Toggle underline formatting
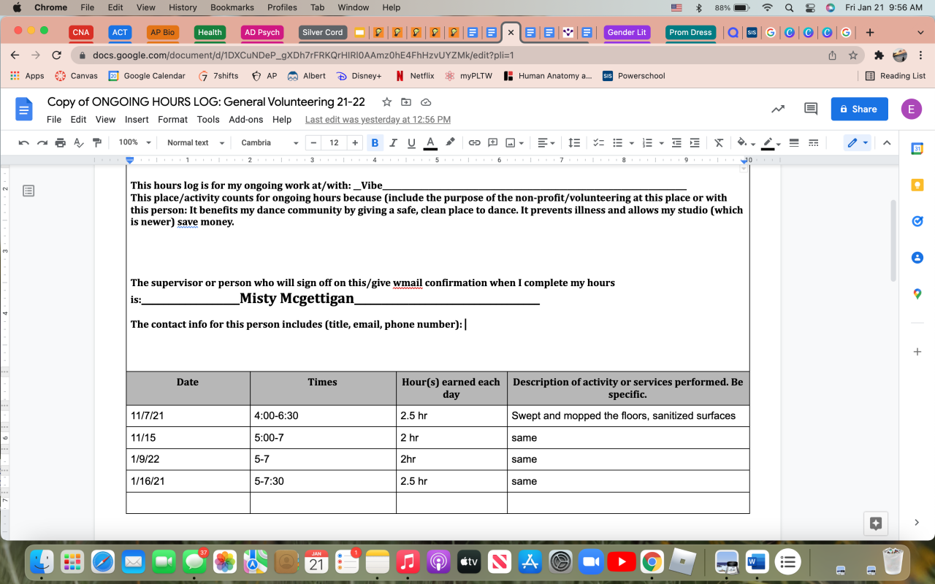 point(412,142)
